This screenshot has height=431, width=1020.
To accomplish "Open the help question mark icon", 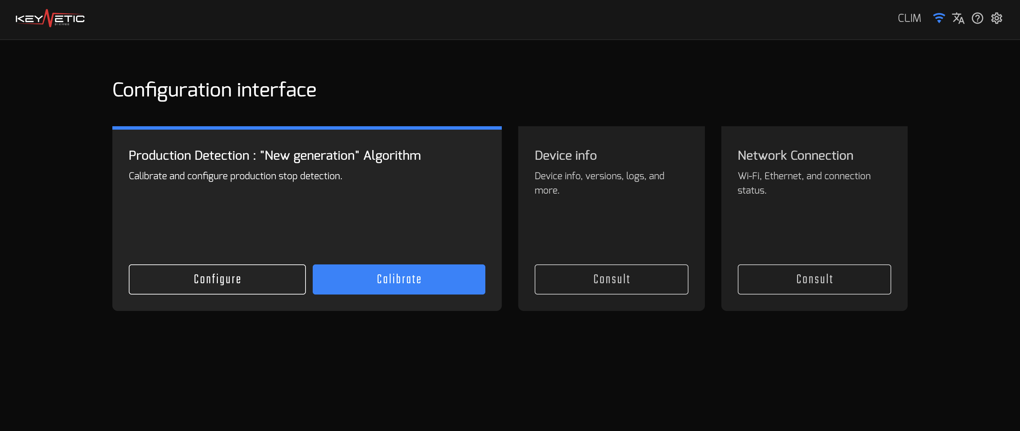I will [977, 18].
